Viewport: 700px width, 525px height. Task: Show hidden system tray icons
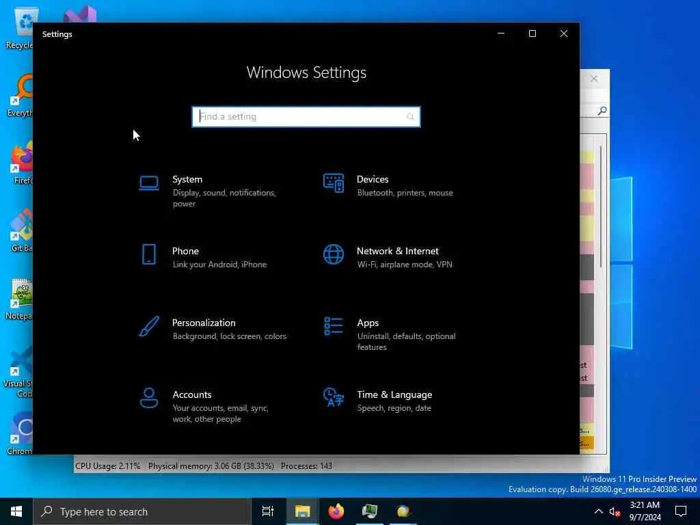599,511
